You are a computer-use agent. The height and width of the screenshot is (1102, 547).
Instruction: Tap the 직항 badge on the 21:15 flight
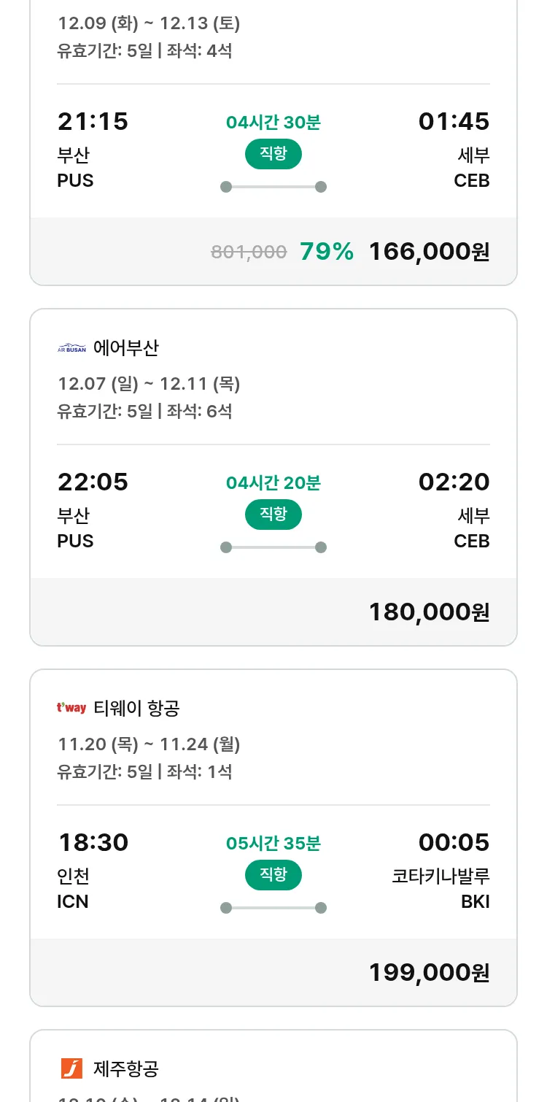[273, 154]
